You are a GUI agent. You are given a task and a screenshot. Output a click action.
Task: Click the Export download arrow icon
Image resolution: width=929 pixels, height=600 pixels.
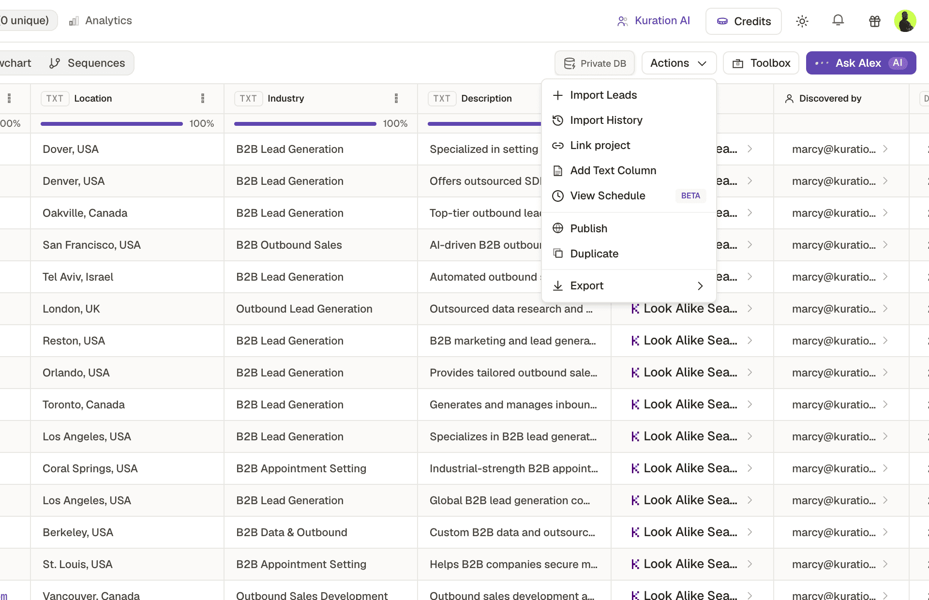point(558,286)
